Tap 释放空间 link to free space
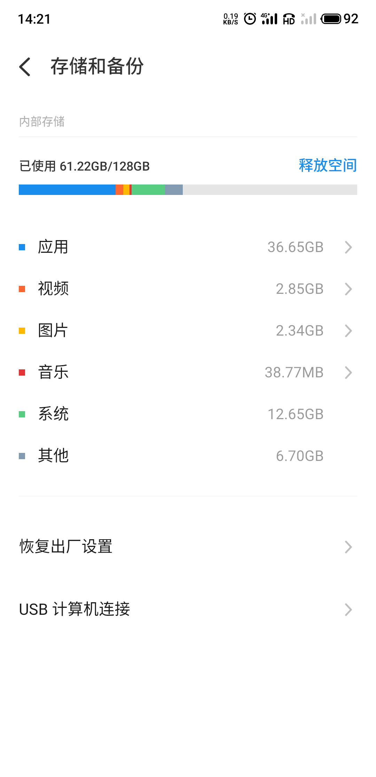Viewport: 376px width, 777px height. point(328,165)
